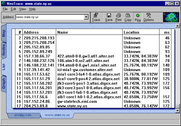Select the row with address 205.152.89.249

pos(93,52)
